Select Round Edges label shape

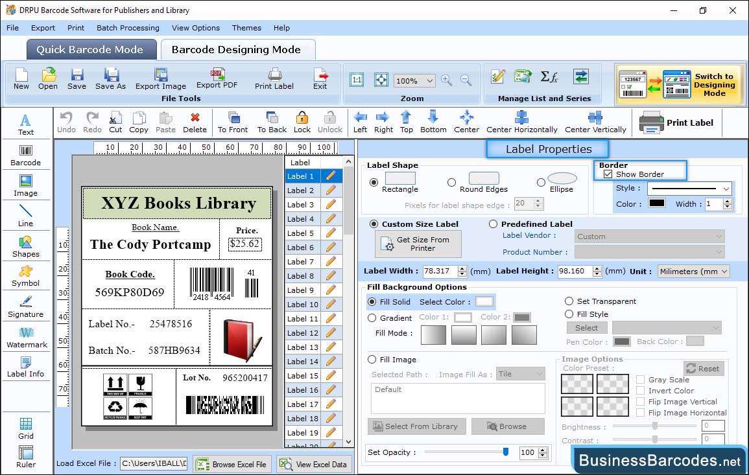click(x=451, y=182)
